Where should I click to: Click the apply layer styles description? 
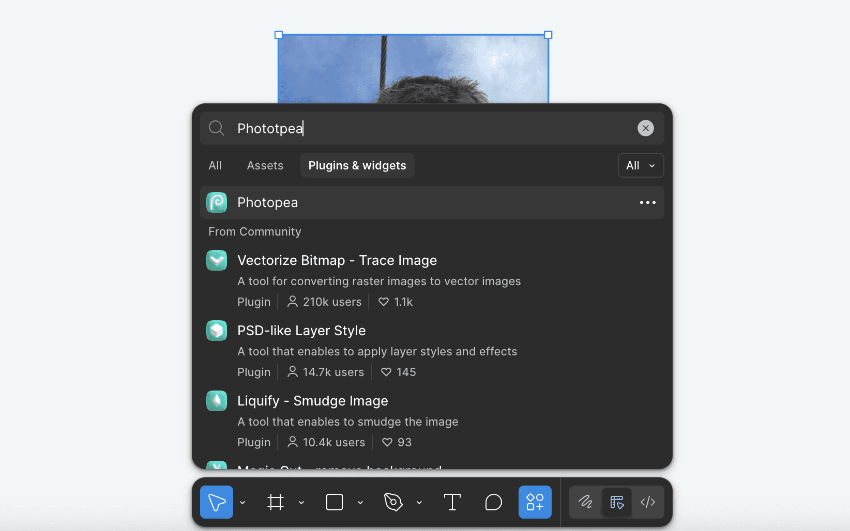(377, 351)
